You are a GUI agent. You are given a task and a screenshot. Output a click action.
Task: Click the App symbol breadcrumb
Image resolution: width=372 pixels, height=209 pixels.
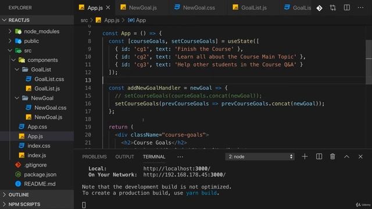pos(137,20)
